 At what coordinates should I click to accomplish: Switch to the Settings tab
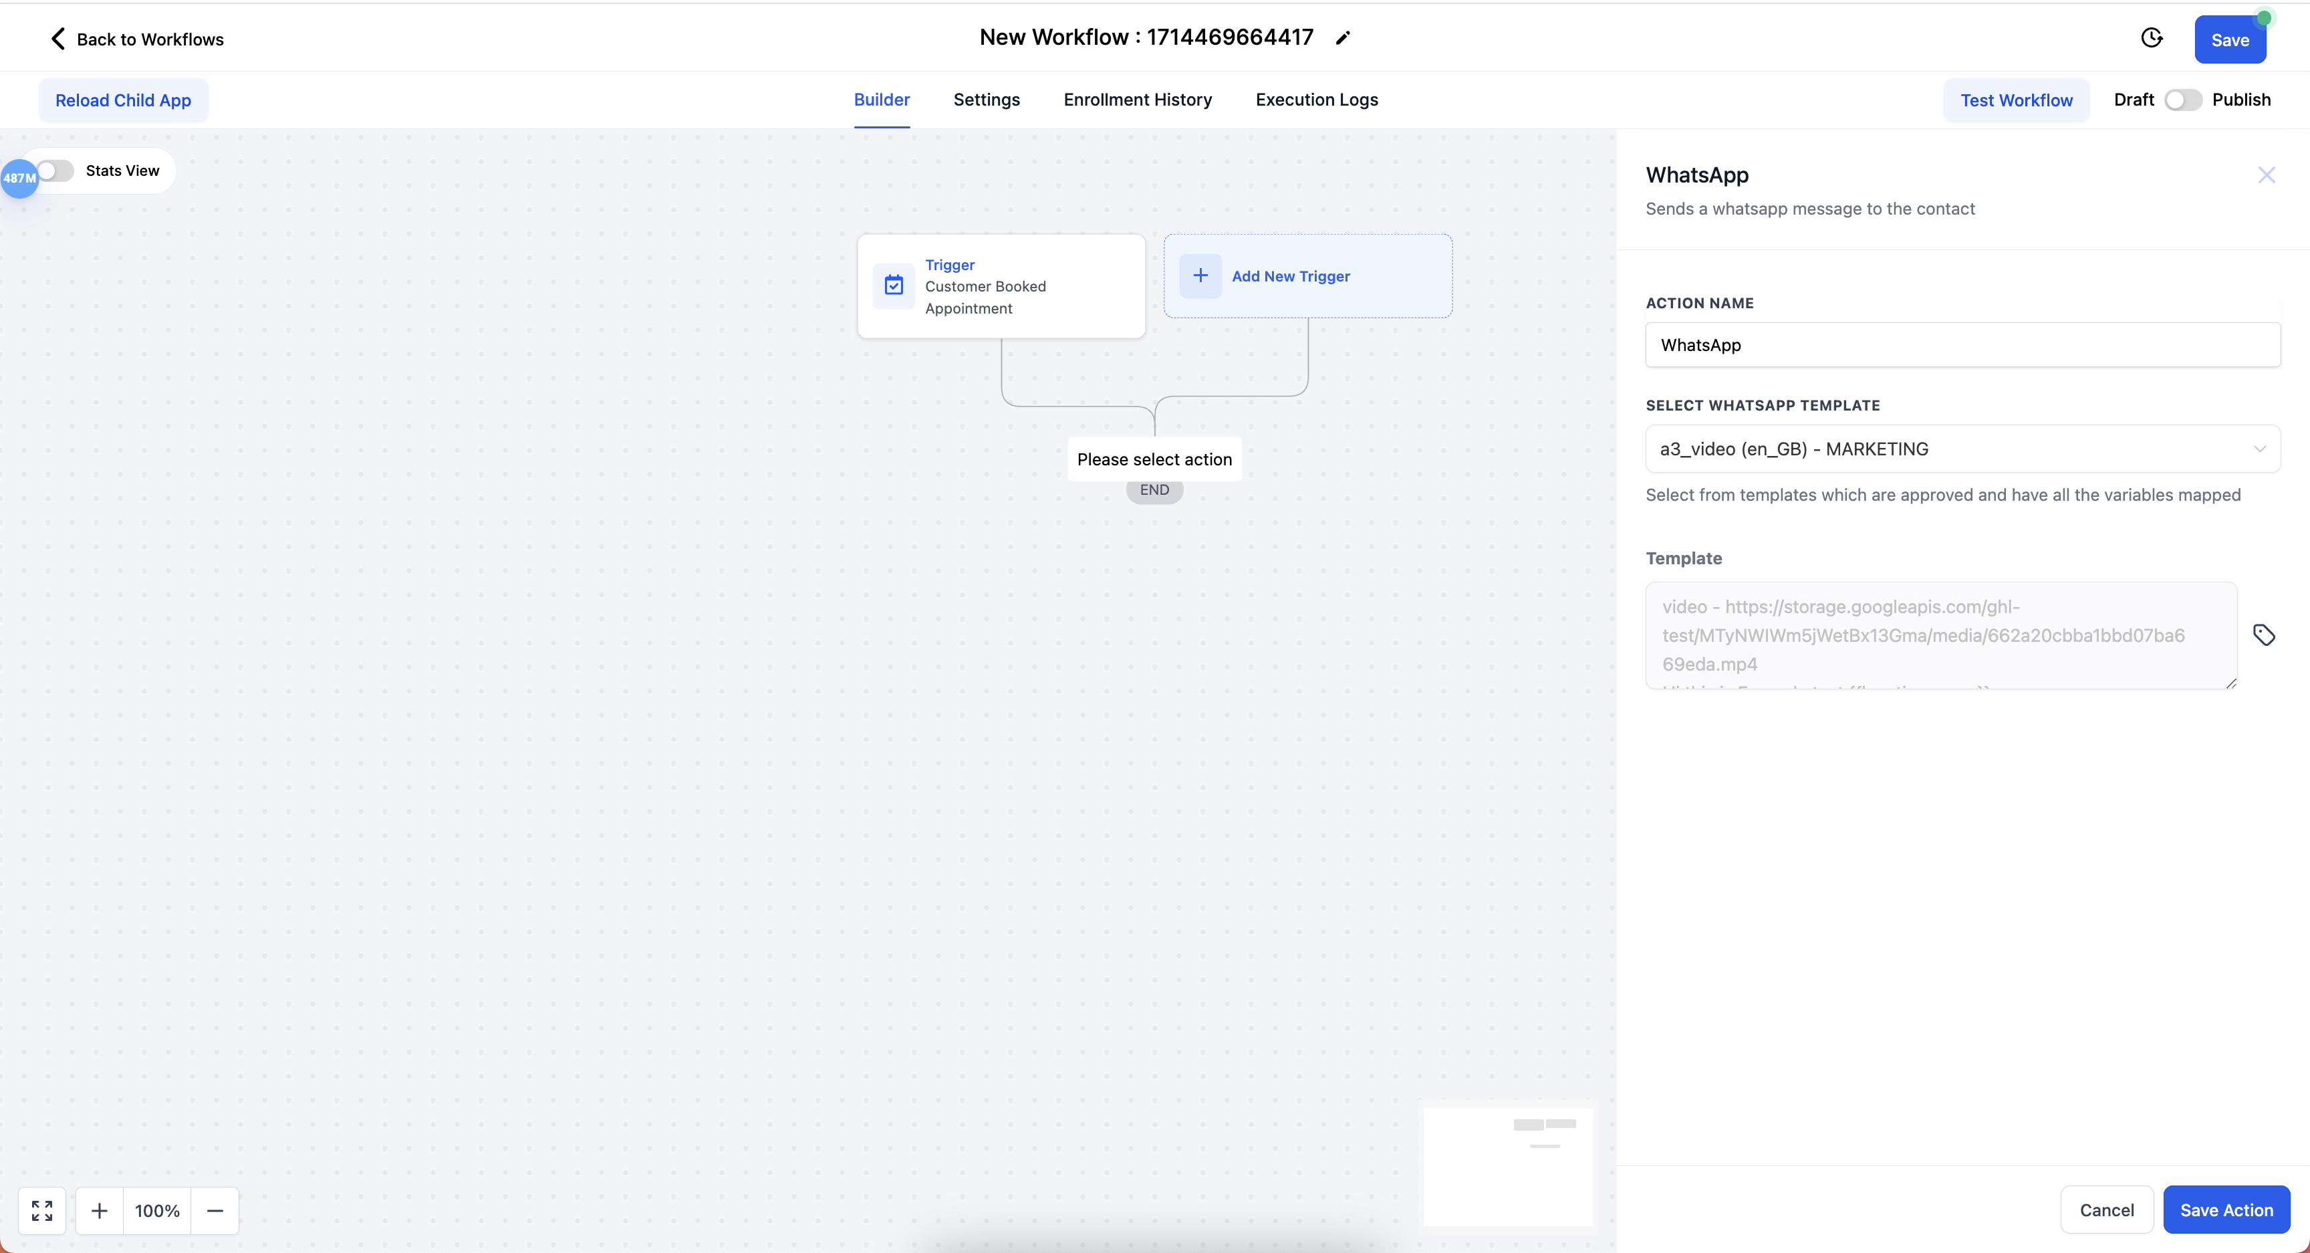pyautogui.click(x=987, y=100)
